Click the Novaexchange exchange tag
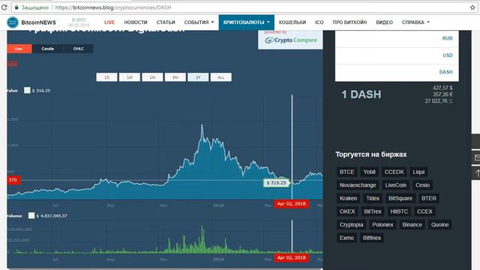 358,185
